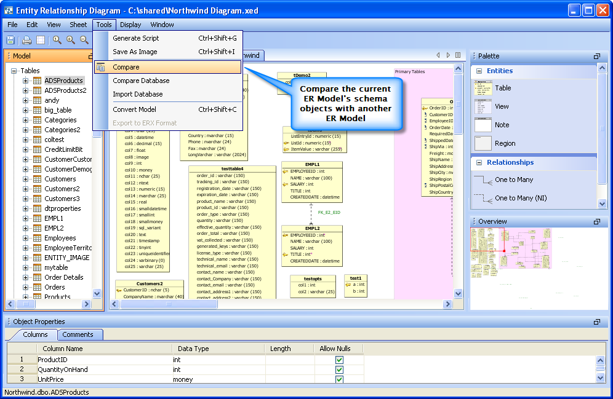The width and height of the screenshot is (613, 399).
Task: Click the mytable table icon in tree
Action: click(37, 268)
